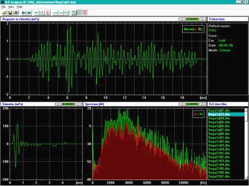Open a file with the folder icon
Viewport: 249px width, 186px height.
pos(4,13)
